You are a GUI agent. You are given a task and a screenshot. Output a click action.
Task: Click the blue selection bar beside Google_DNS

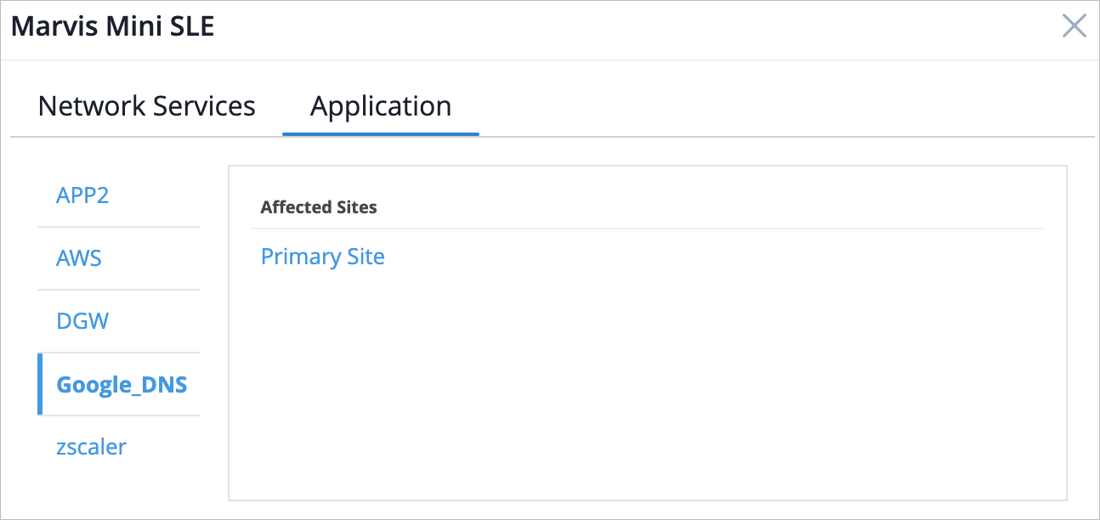(40, 384)
